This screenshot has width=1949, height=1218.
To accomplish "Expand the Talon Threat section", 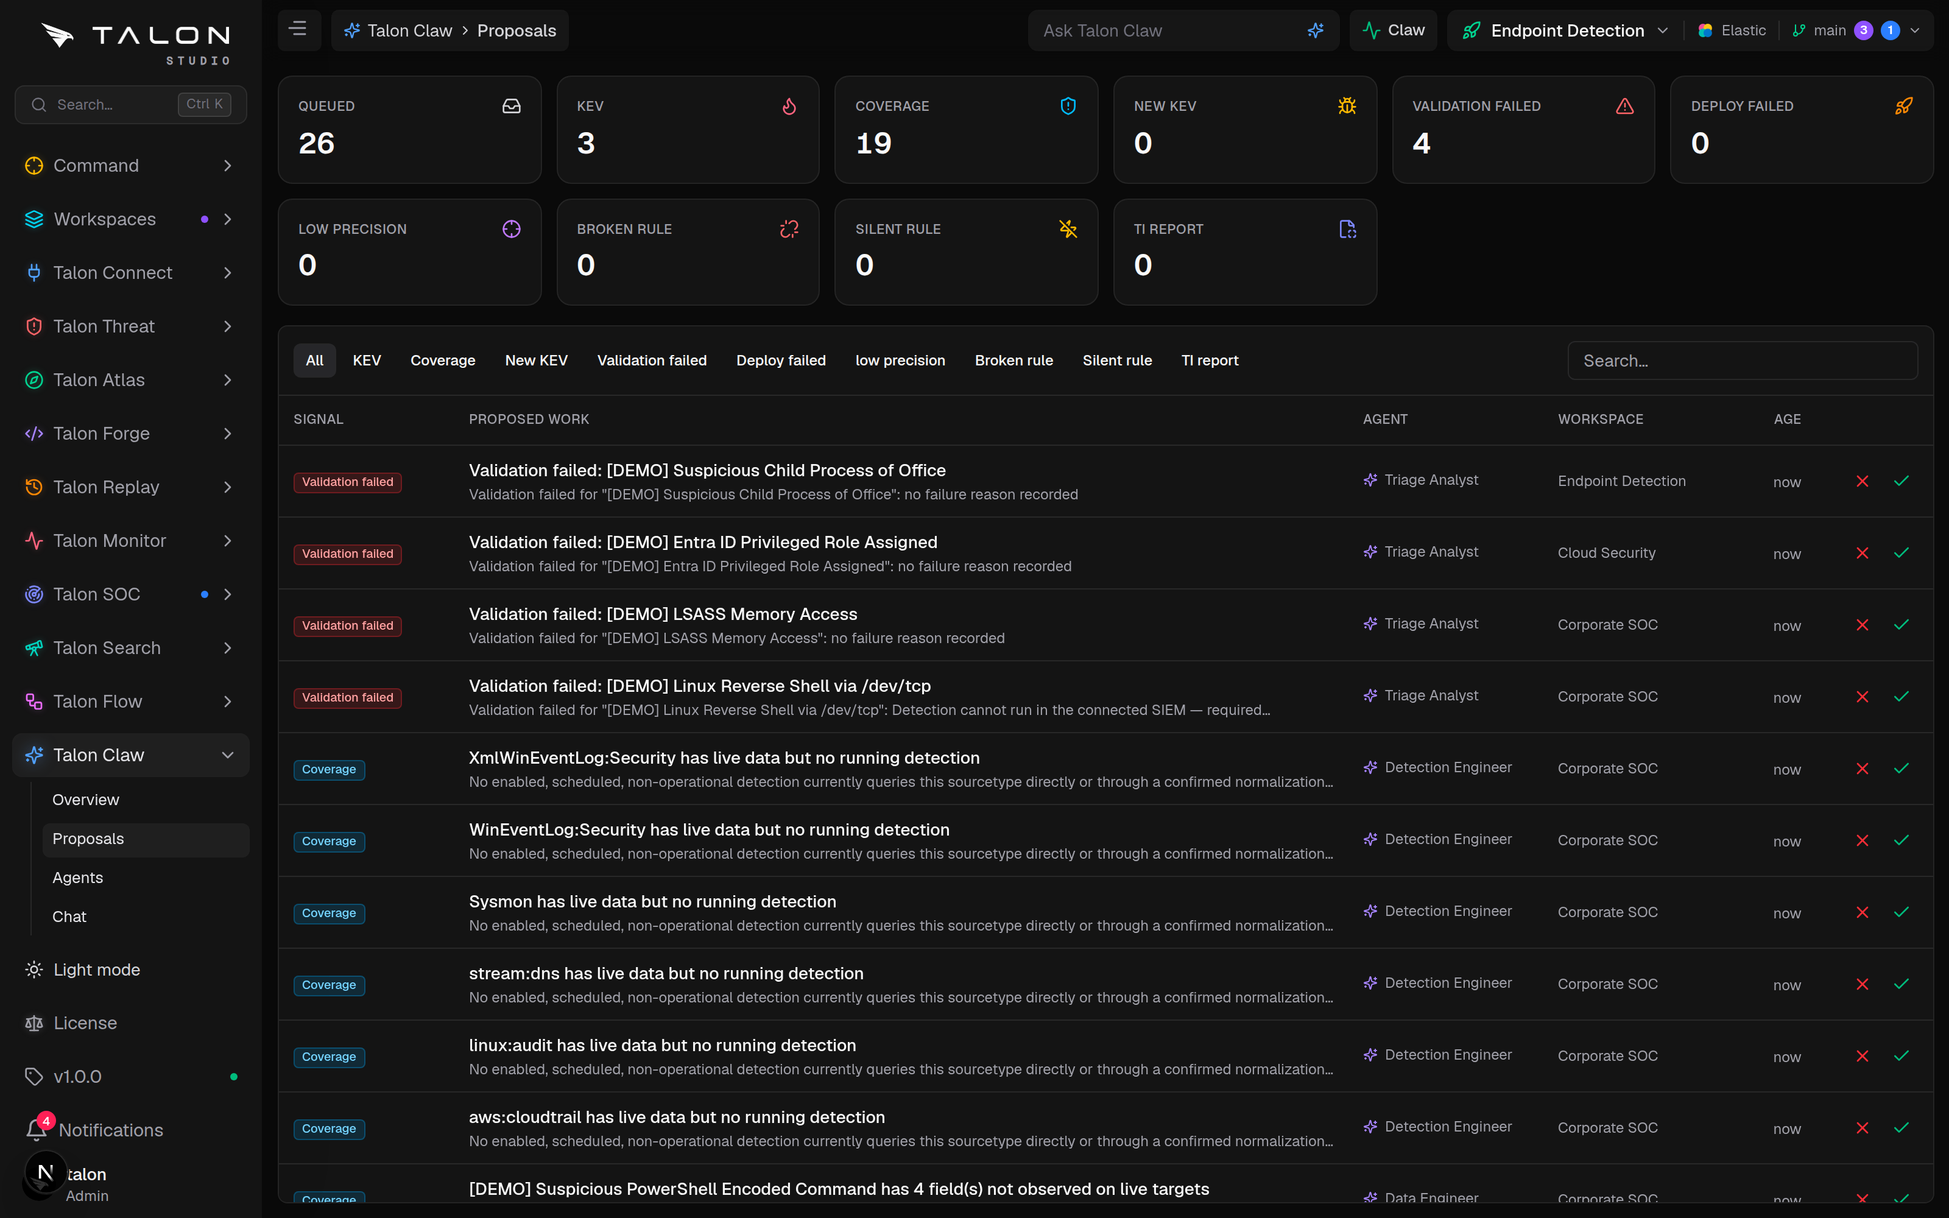I will pyautogui.click(x=130, y=326).
